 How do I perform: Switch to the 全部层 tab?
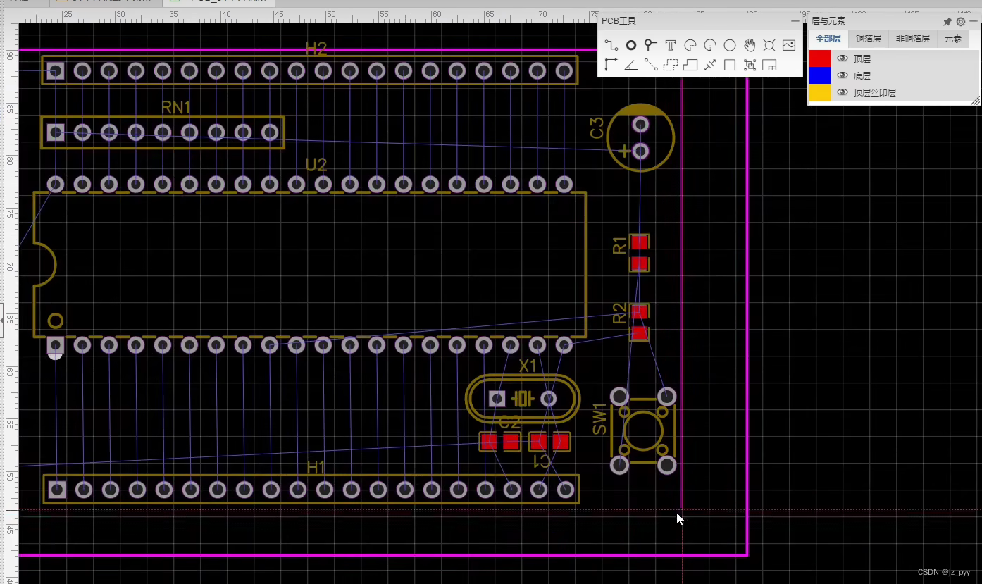[828, 39]
